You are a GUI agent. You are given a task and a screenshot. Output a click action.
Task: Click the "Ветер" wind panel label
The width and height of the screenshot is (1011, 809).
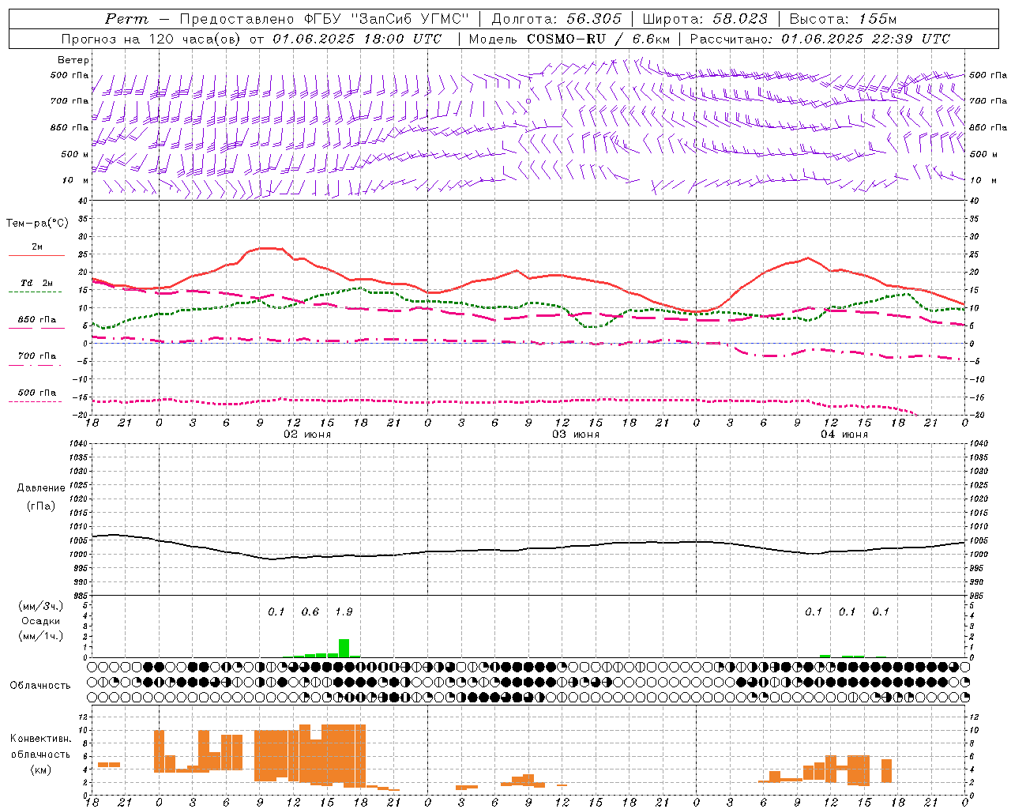pos(73,60)
